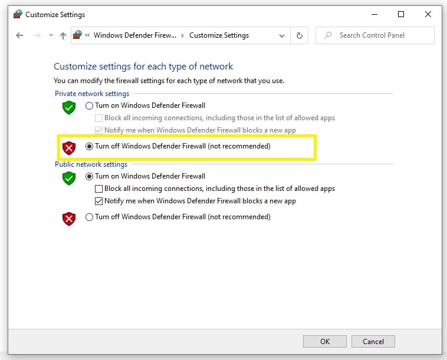Image resolution: width=447 pixels, height=360 pixels.
Task: Expand breadcrumb arrow after Windows Defender Firewall
Action: point(182,35)
